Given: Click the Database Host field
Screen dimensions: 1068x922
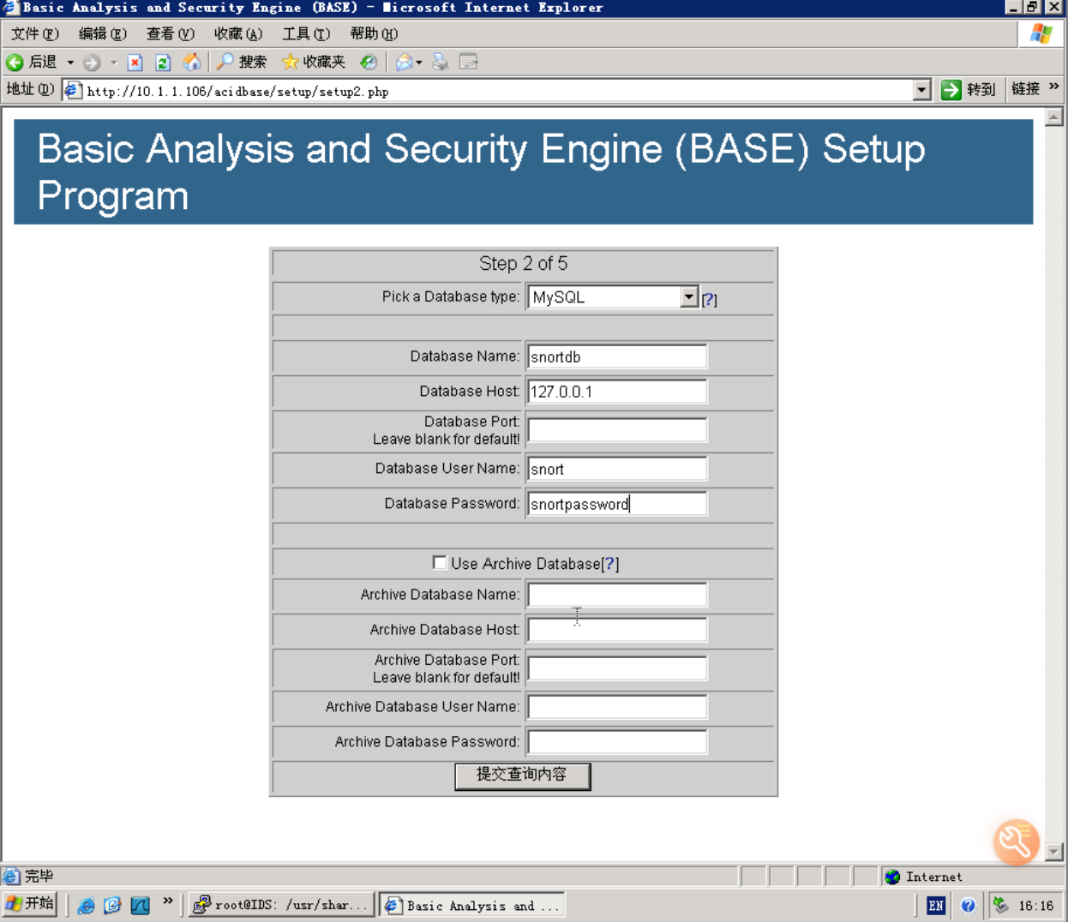Looking at the screenshot, I should pos(617,392).
